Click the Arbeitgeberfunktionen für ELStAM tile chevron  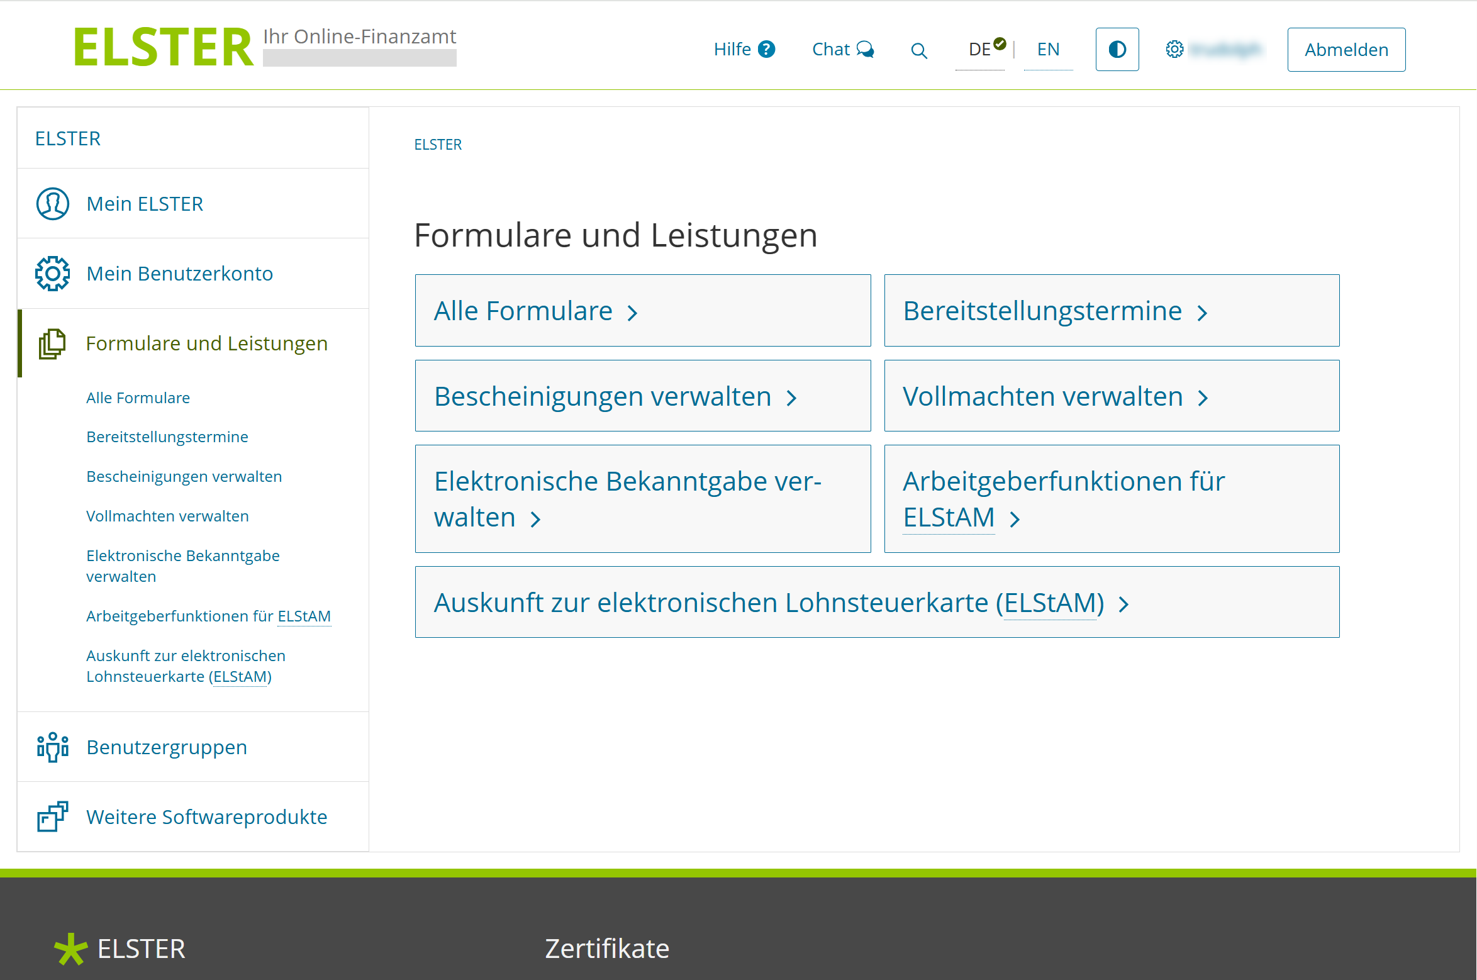coord(1015,520)
